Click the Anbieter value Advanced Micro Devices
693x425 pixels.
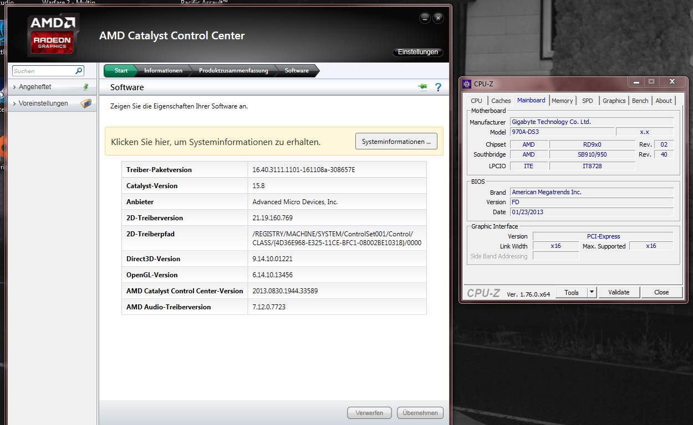[x=295, y=201]
